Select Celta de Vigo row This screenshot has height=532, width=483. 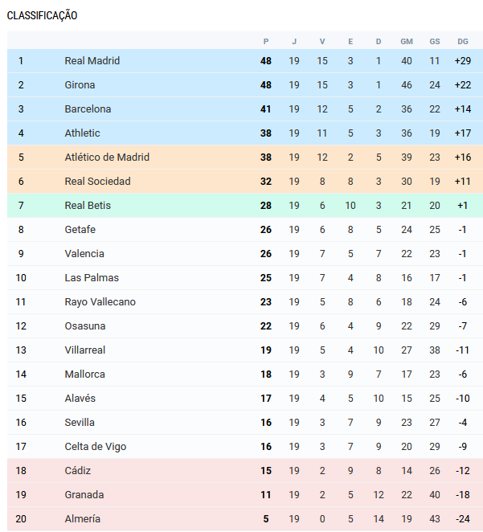point(245,447)
